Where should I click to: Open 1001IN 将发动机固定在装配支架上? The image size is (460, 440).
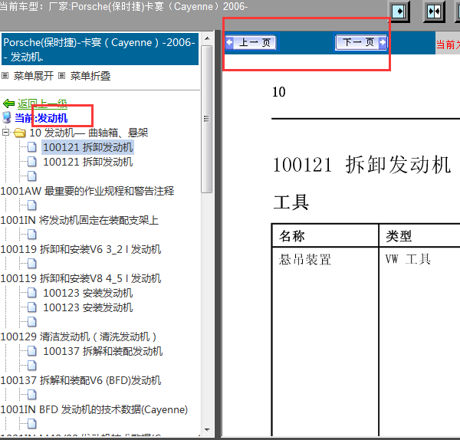pos(80,220)
